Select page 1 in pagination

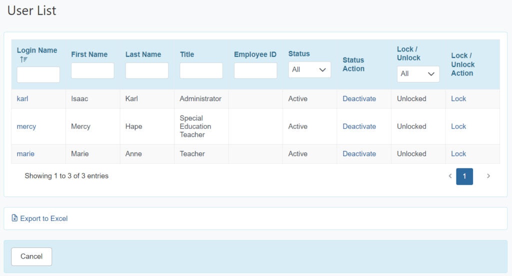tap(464, 176)
